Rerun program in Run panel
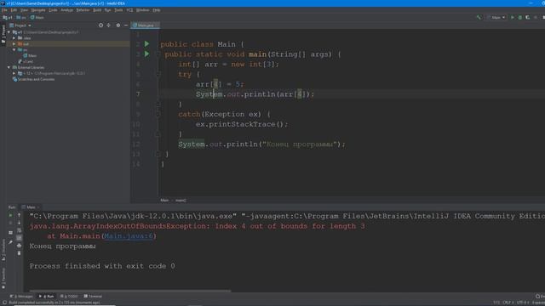This screenshot has width=545, height=306. click(x=11, y=215)
